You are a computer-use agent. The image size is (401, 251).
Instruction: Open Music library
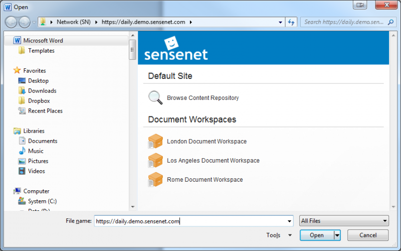point(36,151)
